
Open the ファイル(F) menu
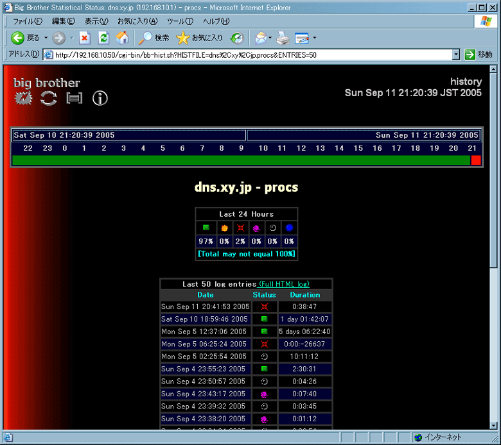pos(28,21)
